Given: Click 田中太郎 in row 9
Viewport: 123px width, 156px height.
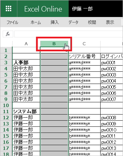Looking at the screenshot, I should 26,99.
